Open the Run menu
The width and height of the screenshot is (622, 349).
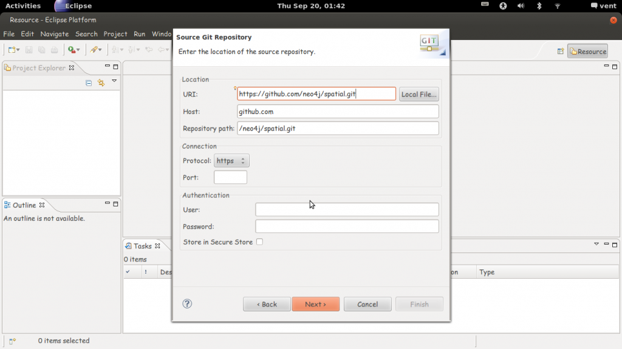pyautogui.click(x=139, y=34)
